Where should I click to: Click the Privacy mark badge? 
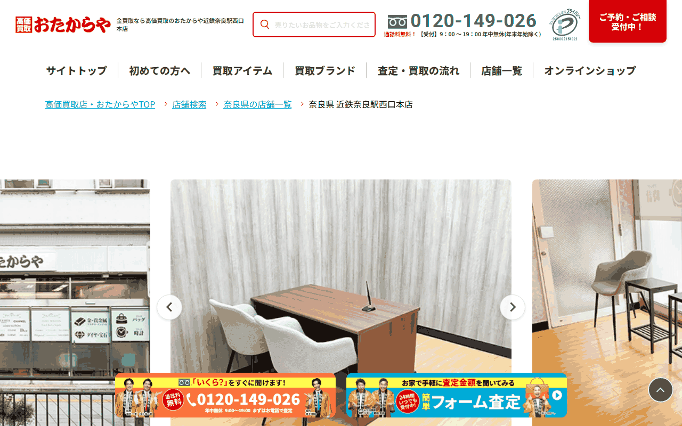tap(565, 24)
